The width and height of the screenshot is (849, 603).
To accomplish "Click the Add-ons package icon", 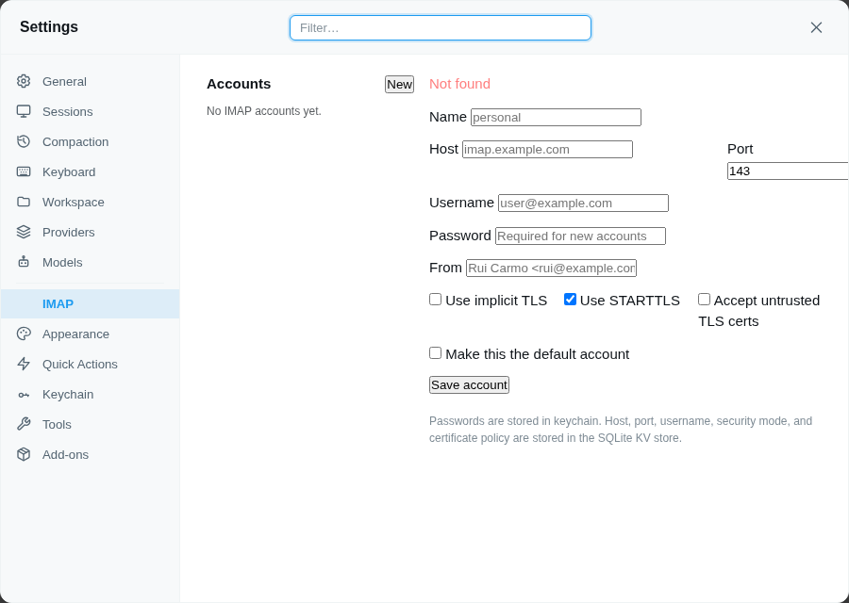I will click(24, 454).
